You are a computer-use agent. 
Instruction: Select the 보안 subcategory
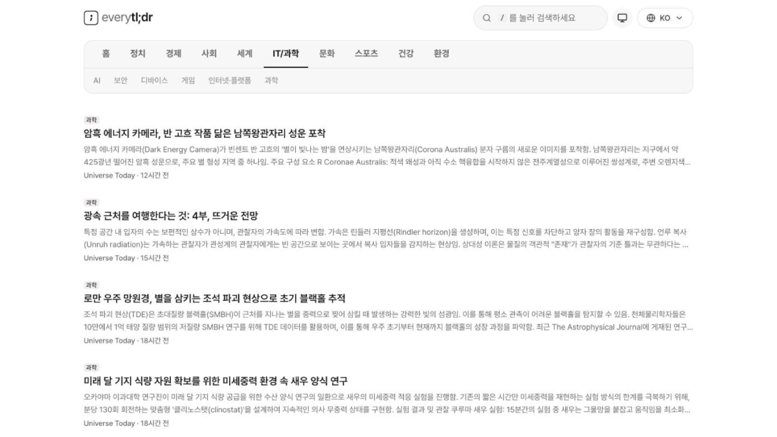tap(120, 80)
